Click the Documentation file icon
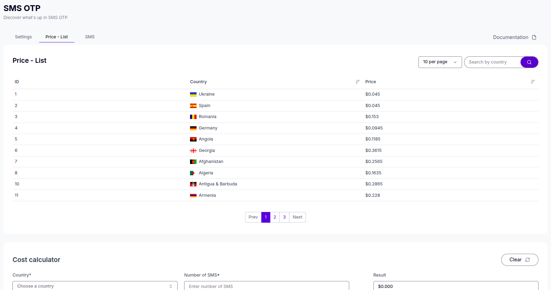The height and width of the screenshot is (290, 551). click(534, 37)
